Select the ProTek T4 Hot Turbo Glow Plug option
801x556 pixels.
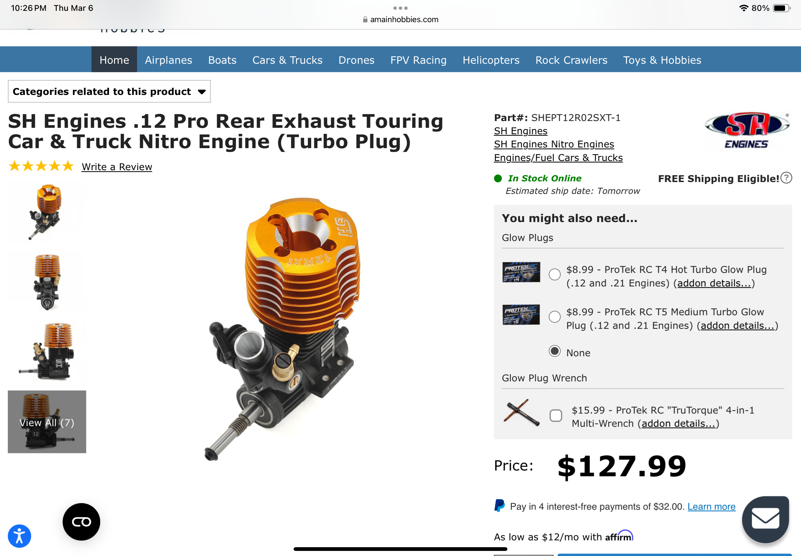[555, 275]
